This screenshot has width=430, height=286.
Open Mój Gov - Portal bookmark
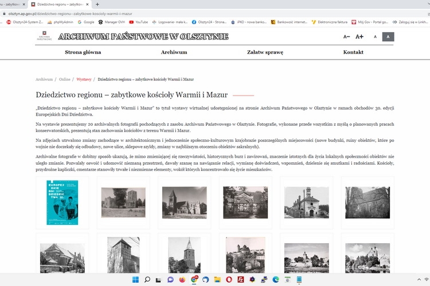tap(370, 22)
